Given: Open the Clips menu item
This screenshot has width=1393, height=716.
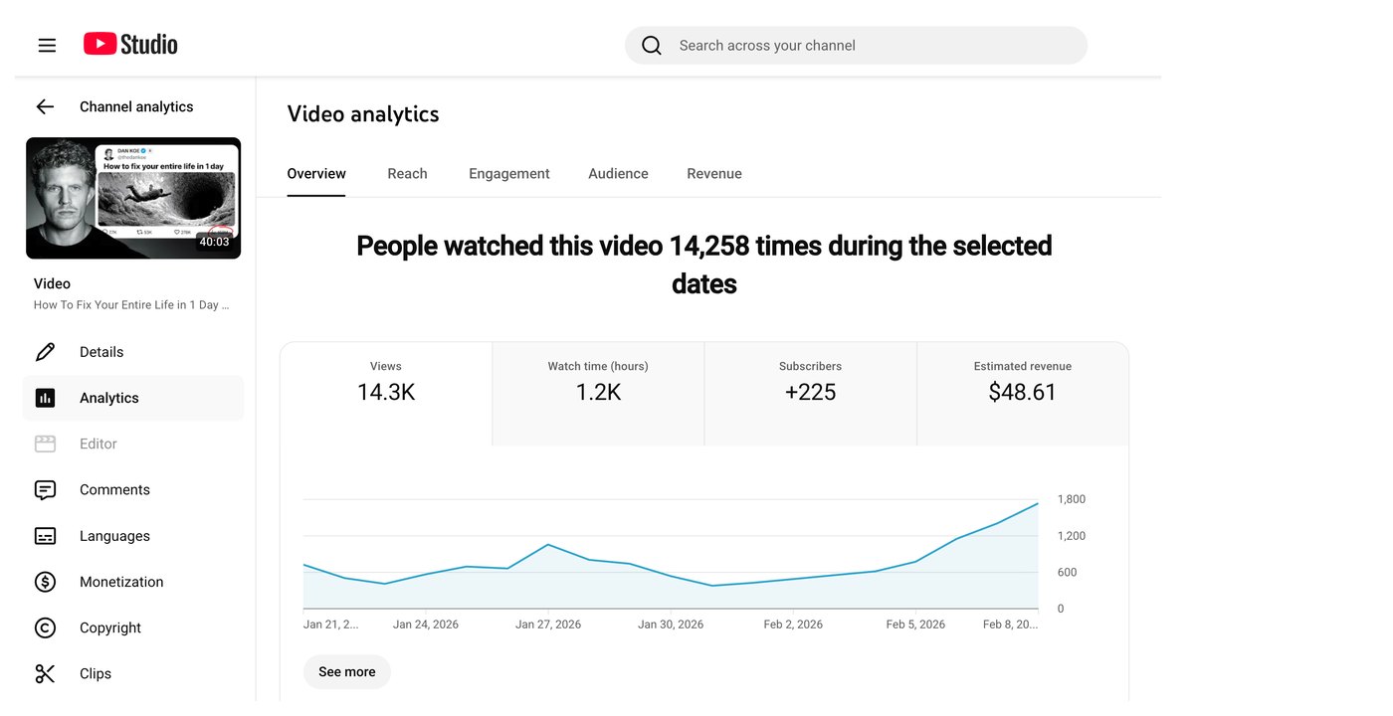Looking at the screenshot, I should (132, 673).
